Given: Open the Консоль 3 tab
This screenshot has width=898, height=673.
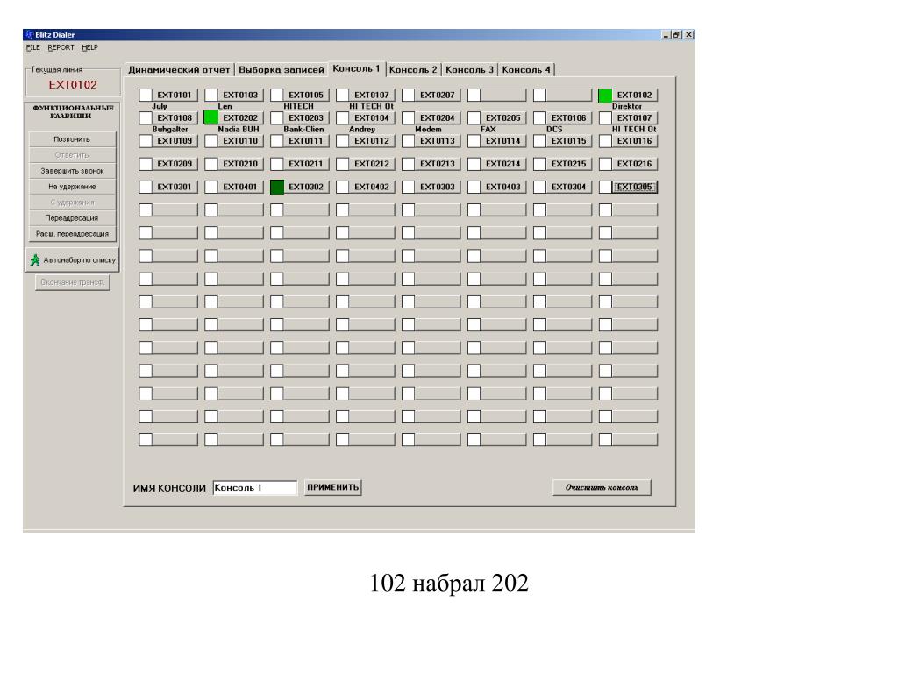Looking at the screenshot, I should point(470,70).
